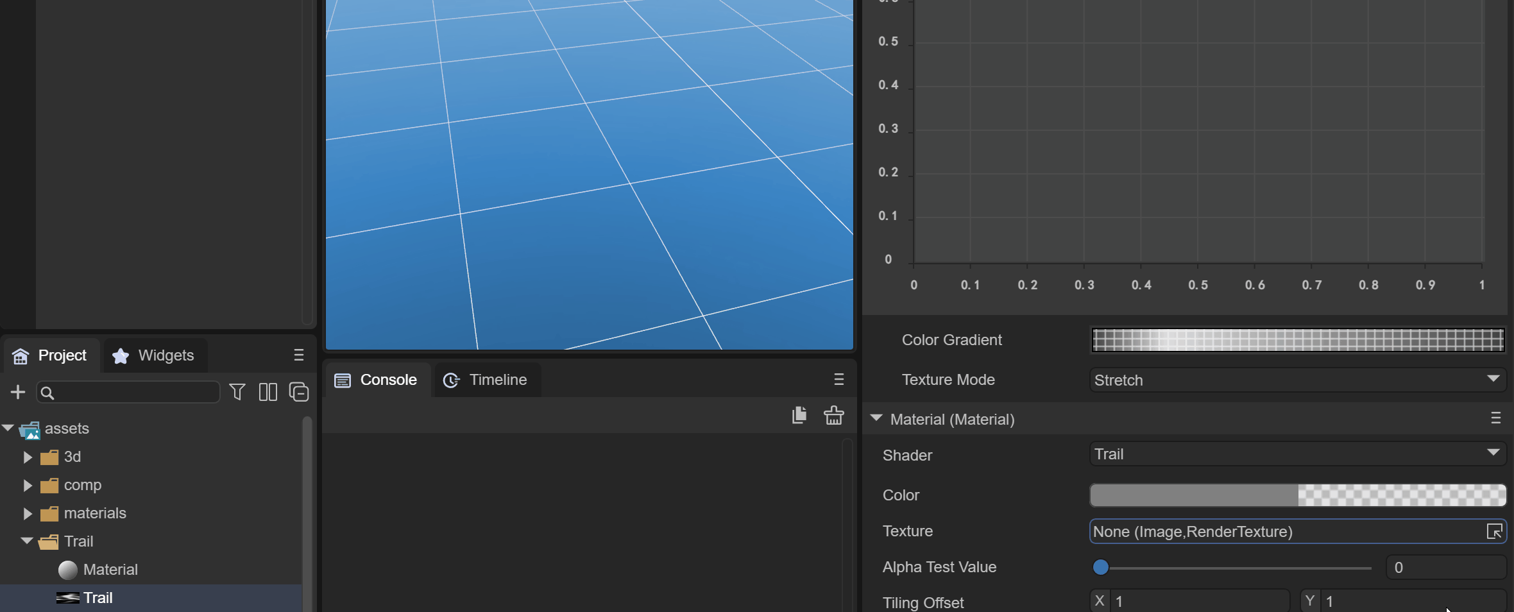
Task: Open the Project panel hamburger menu
Action: (x=298, y=355)
